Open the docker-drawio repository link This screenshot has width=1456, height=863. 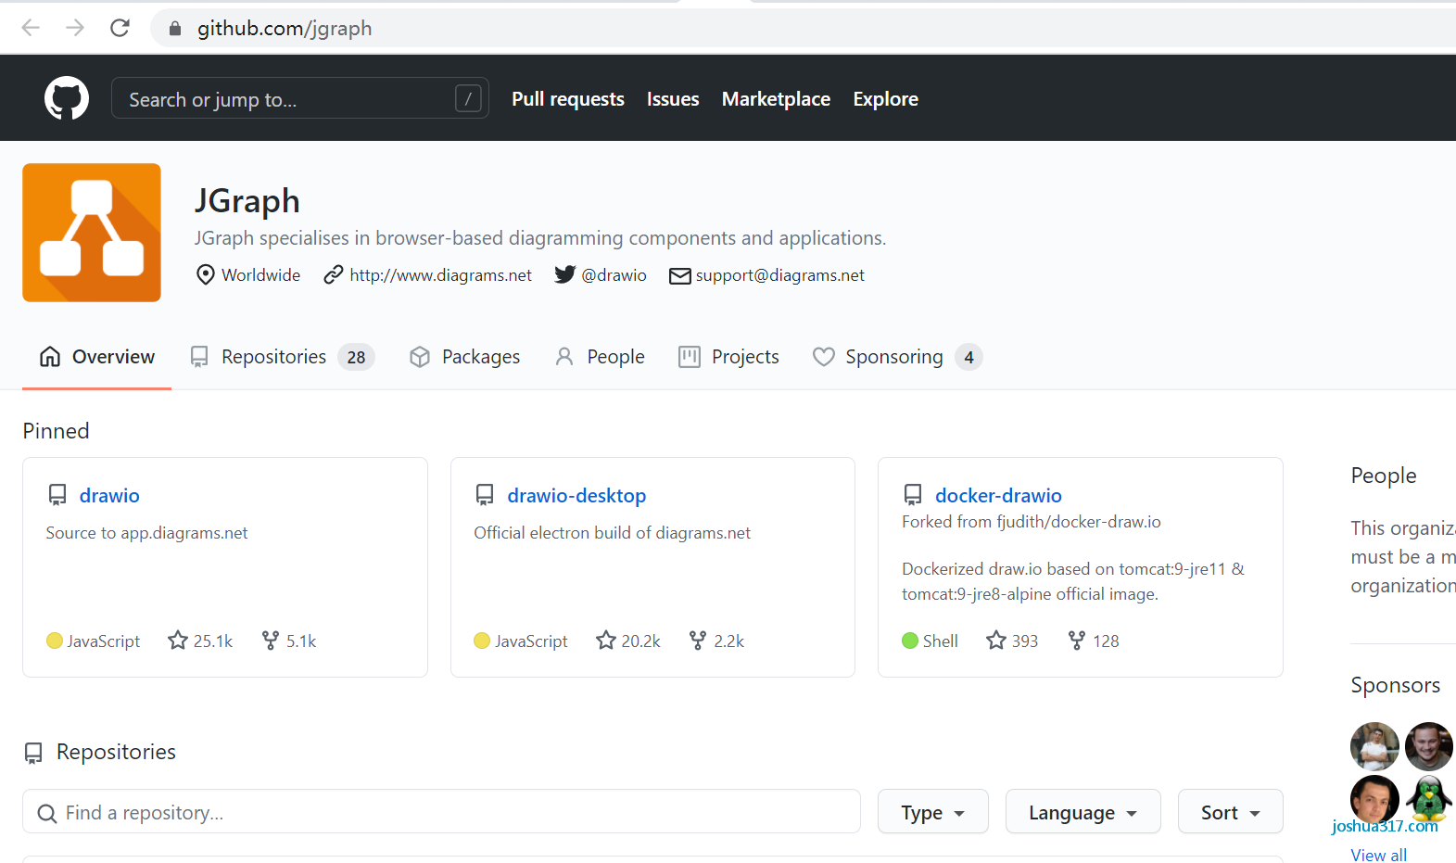(x=998, y=495)
